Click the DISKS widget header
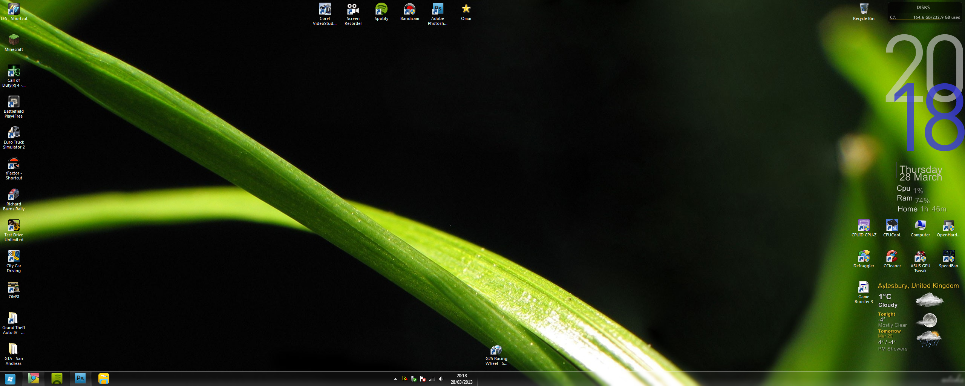 923,8
